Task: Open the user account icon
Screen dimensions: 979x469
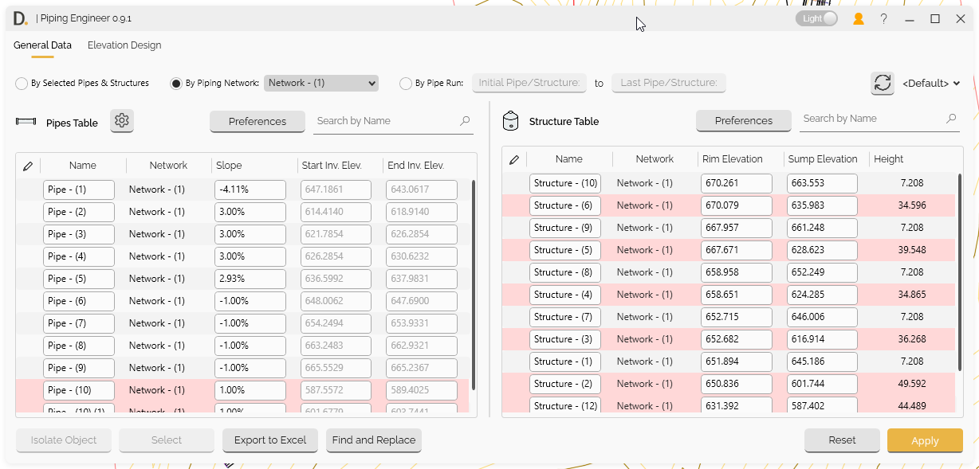Action: click(859, 18)
